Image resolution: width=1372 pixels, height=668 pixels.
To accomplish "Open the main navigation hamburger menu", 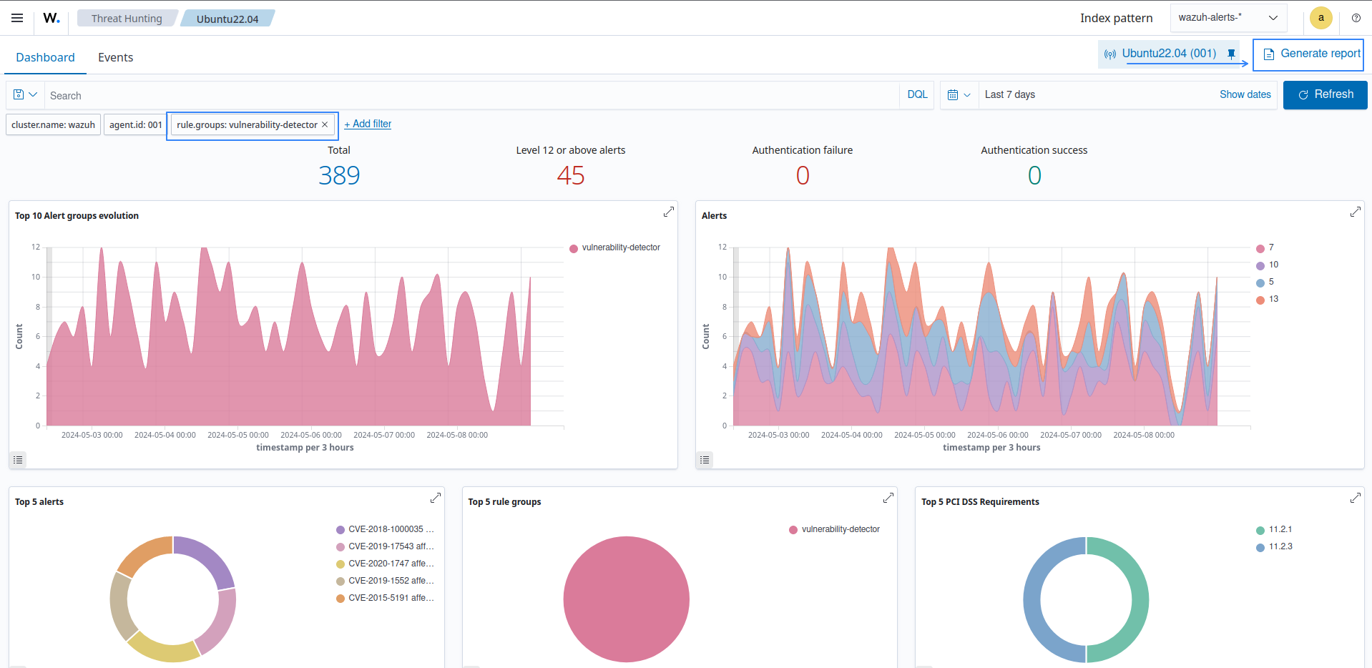I will [x=16, y=18].
